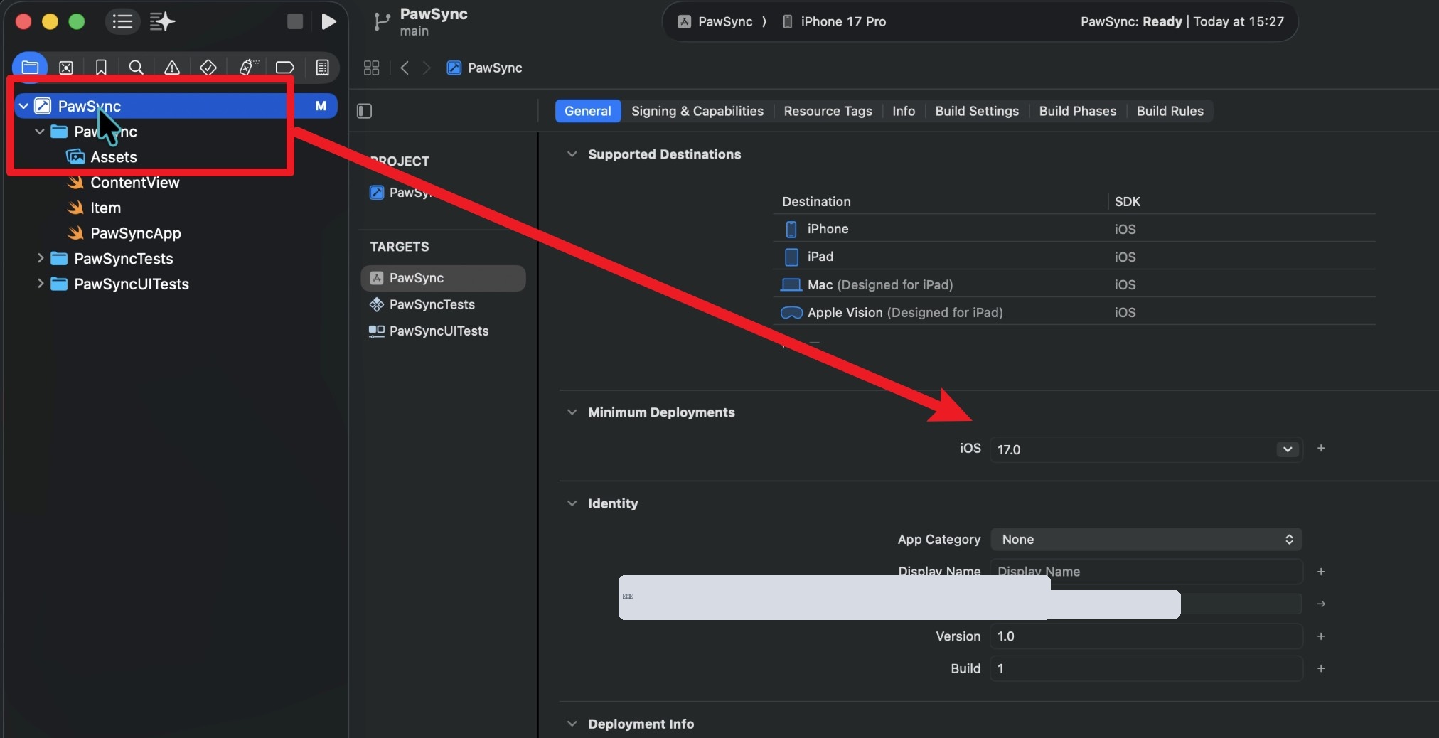This screenshot has height=738, width=1439.
Task: Open the Project navigator folder icon
Action: (x=30, y=68)
